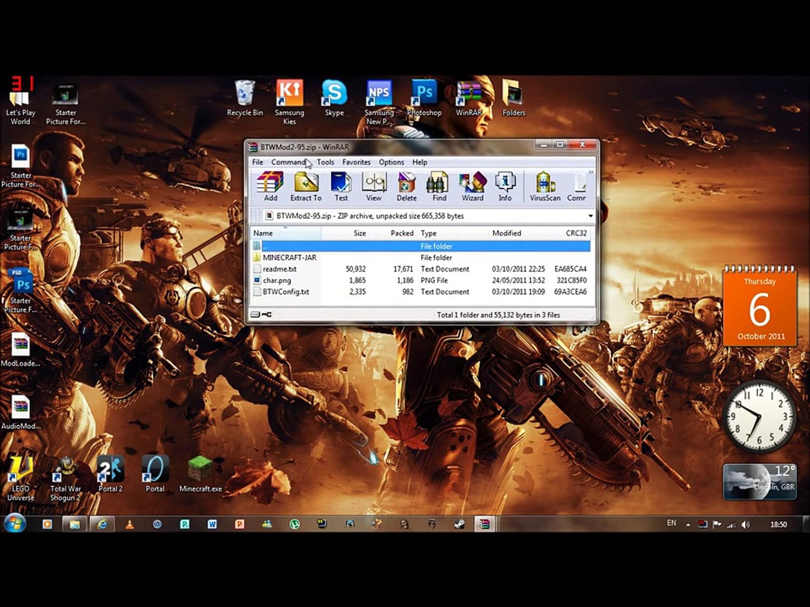Viewport: 810px width, 607px height.
Task: Open the Commands menu
Action: pos(289,162)
